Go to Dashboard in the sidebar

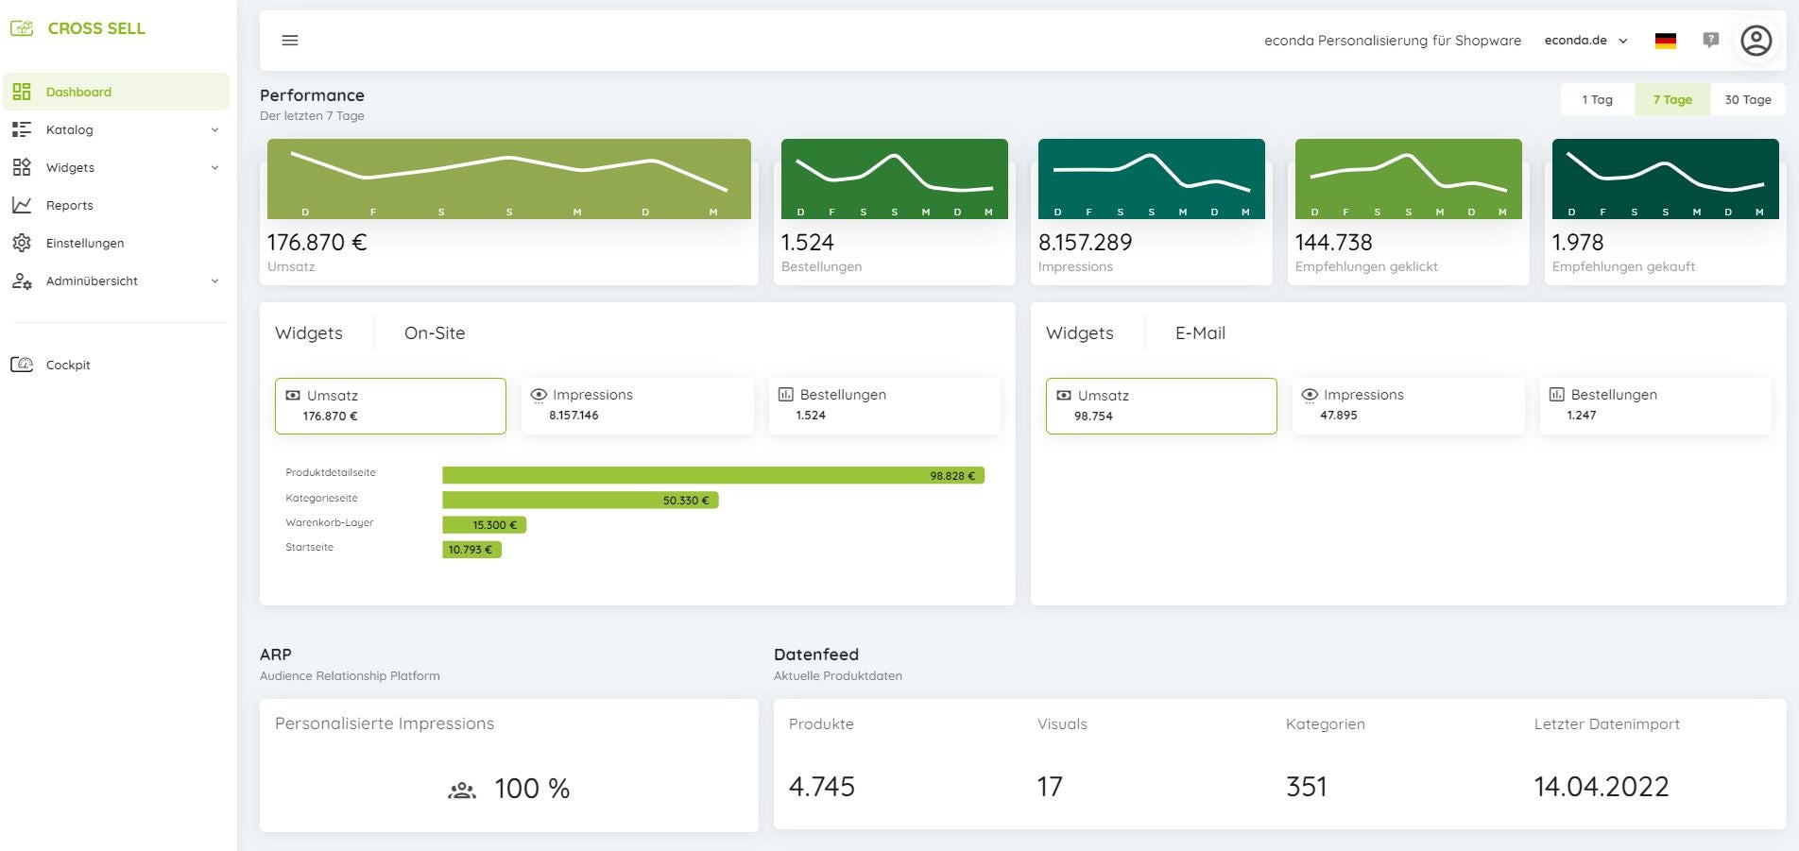pyautogui.click(x=116, y=92)
